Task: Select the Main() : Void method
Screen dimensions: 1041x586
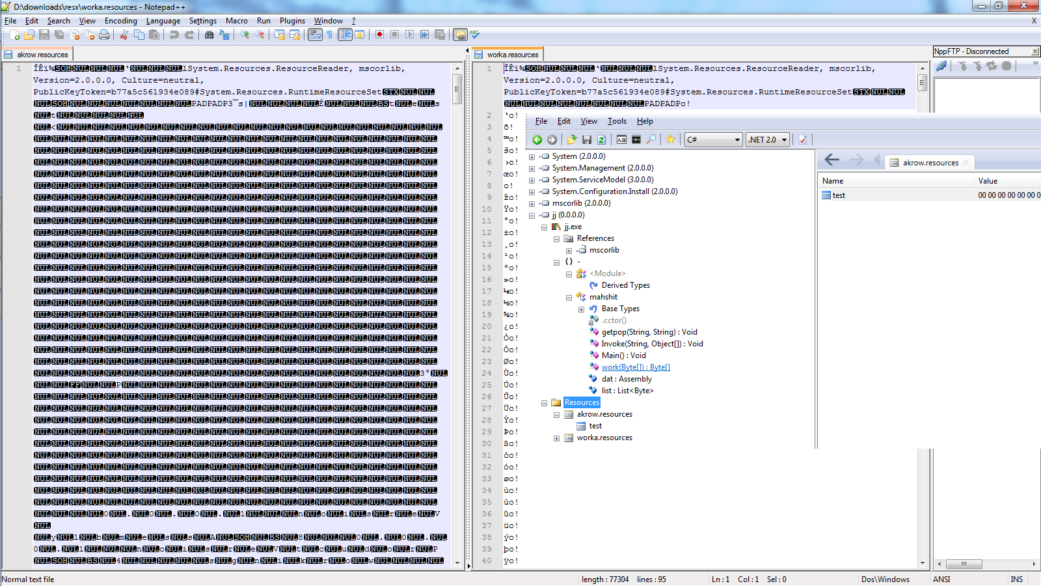Action: click(x=624, y=356)
